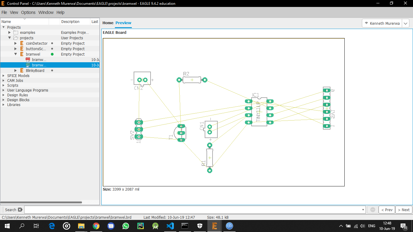Toggle the BlinkyBoard project open status dot

[x=52, y=70]
